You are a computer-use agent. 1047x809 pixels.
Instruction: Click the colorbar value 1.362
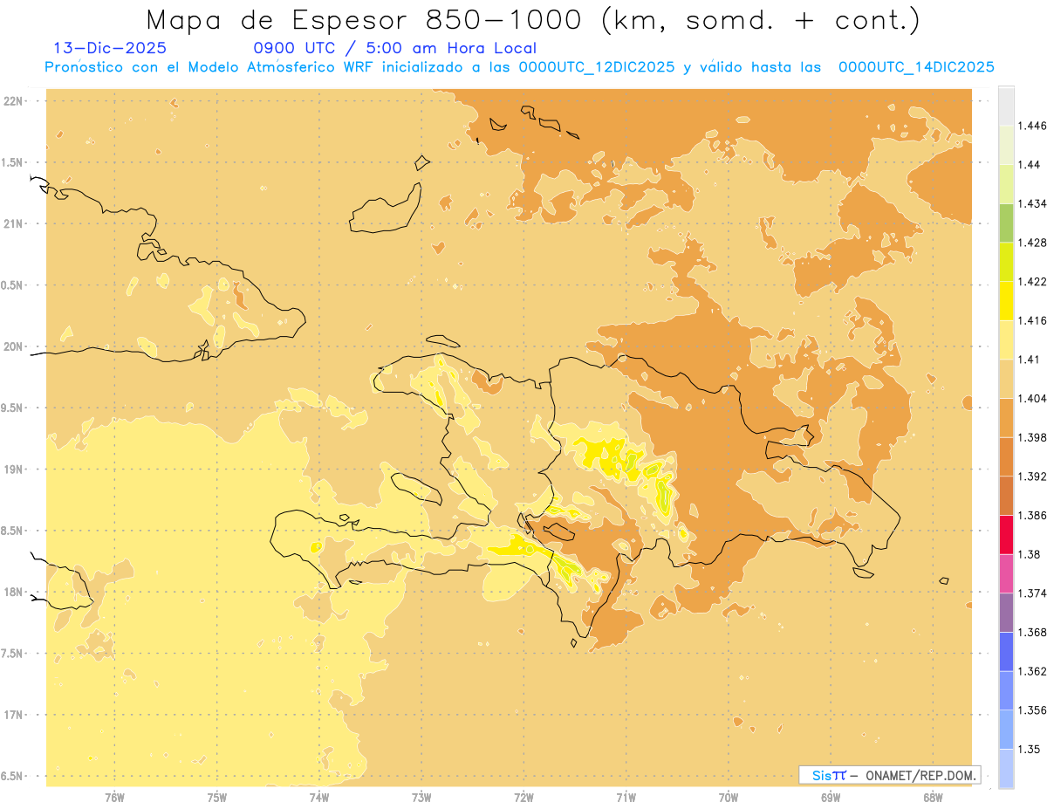coord(1033,671)
